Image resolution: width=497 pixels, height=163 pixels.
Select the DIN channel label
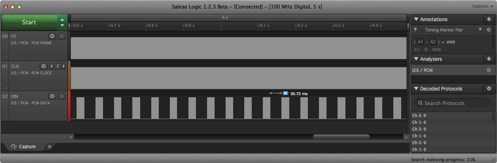click(15, 96)
